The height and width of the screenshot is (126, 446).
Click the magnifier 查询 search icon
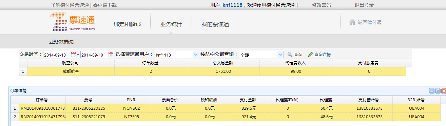tap(290, 55)
